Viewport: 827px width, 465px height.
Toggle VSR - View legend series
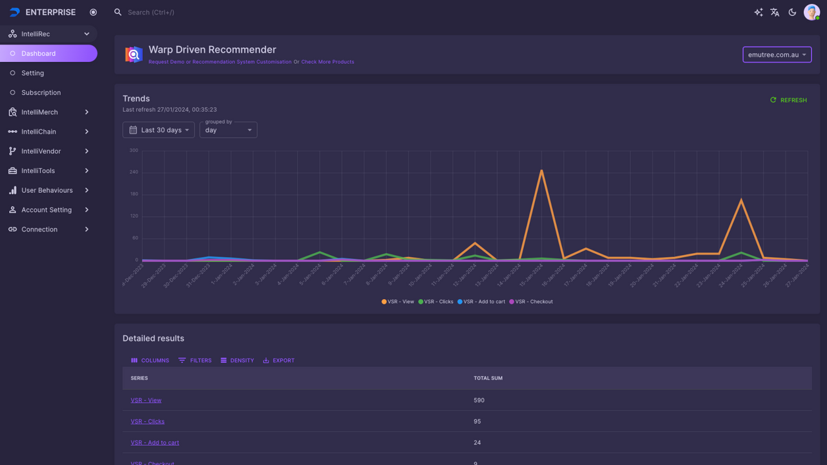[398, 302]
